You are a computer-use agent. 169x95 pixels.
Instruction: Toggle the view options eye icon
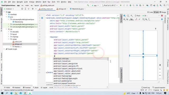[124, 19]
